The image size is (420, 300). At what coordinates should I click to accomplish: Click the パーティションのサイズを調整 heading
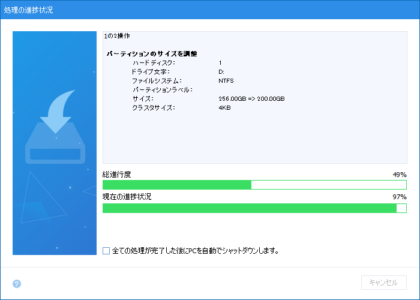click(x=152, y=54)
